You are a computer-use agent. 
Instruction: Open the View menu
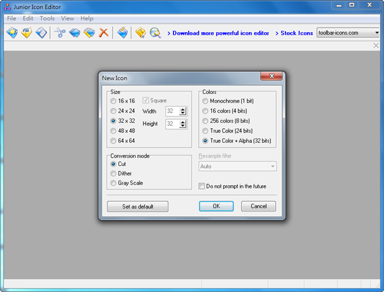coord(67,19)
